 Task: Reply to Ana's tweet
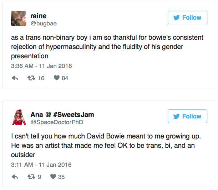(15, 177)
